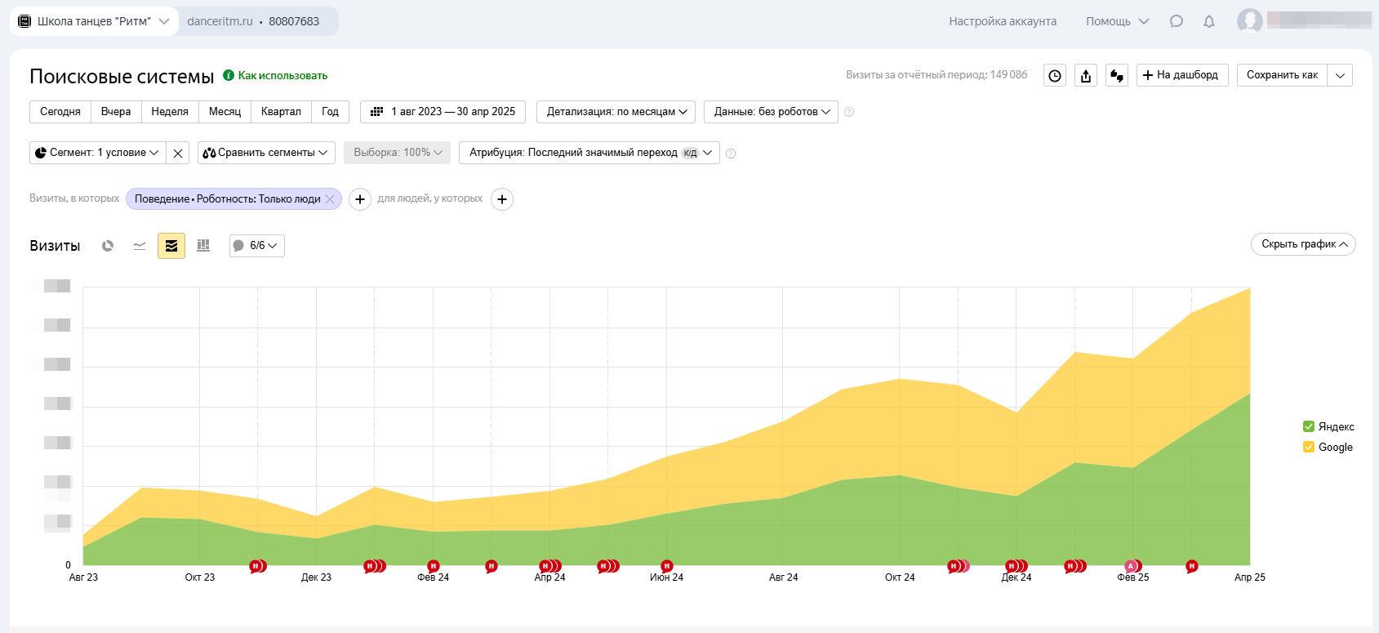Viewport: 1379px width, 633px height.
Task: Expand the 'Детализация: по месяцам' dropdown
Action: tap(616, 112)
